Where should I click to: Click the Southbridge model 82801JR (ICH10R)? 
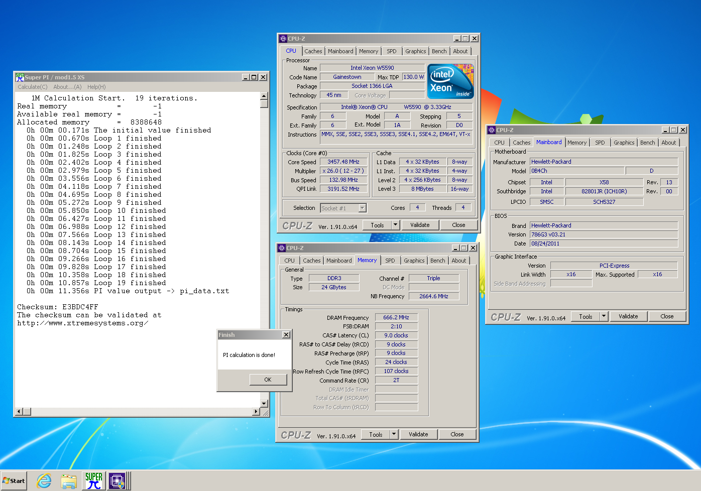click(604, 191)
